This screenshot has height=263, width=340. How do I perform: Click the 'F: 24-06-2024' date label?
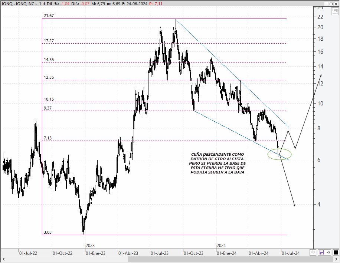tap(135, 4)
